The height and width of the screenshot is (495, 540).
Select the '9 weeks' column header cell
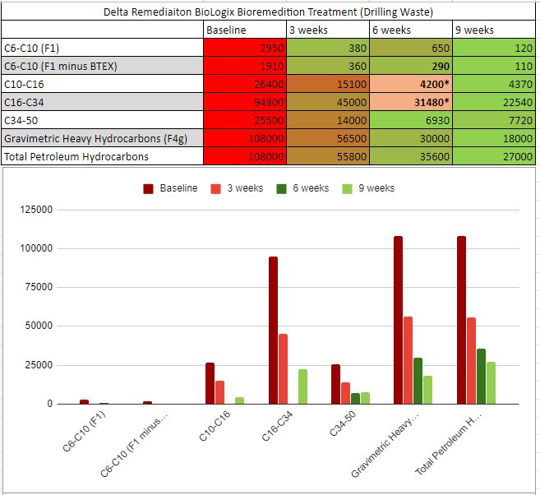pos(494,30)
